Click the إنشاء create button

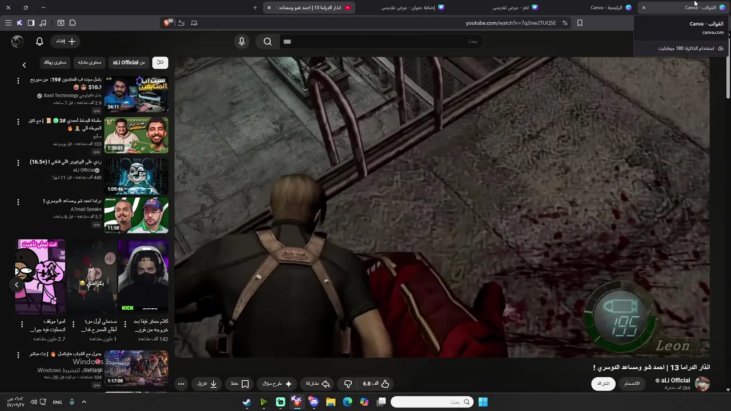(66, 41)
